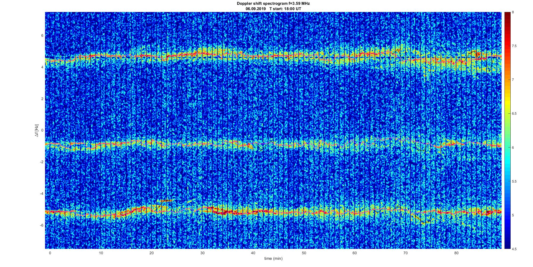The image size is (533, 267).
Task: Click the x-axis tick label '50'
Action: [304, 253]
